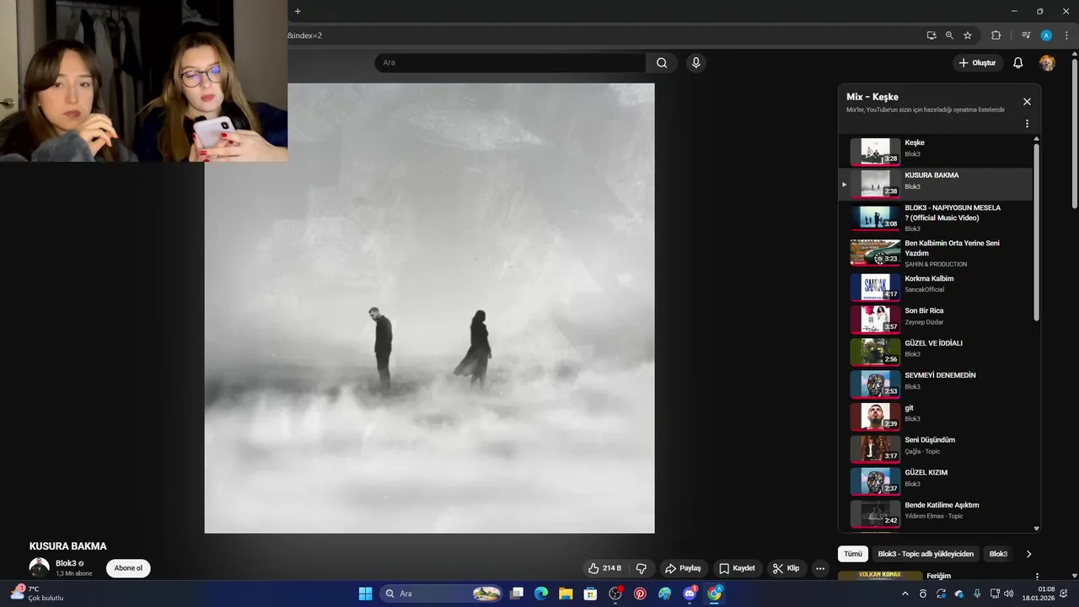Open Pinterest from the taskbar
Screen dimensions: 1079x607
click(x=640, y=594)
